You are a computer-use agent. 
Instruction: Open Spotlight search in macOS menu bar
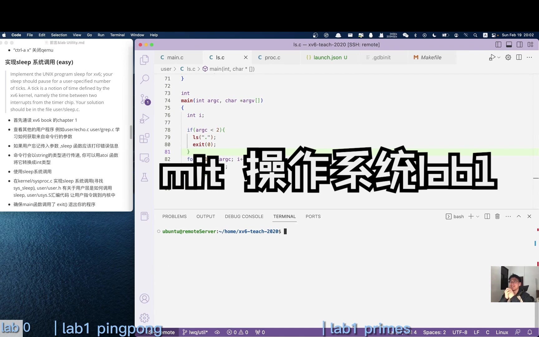tap(475, 35)
